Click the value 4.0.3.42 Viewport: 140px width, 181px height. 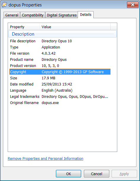[x=48, y=53]
